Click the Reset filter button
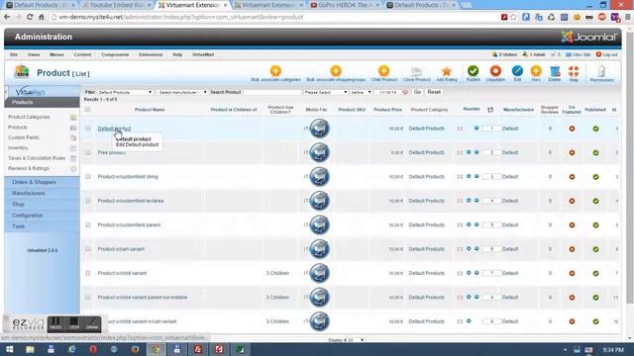This screenshot has height=356, width=634. click(434, 92)
